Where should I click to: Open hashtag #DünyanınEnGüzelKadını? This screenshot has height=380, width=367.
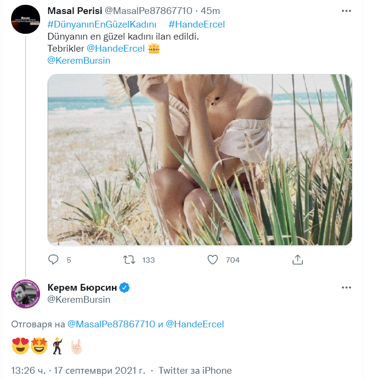tap(101, 24)
